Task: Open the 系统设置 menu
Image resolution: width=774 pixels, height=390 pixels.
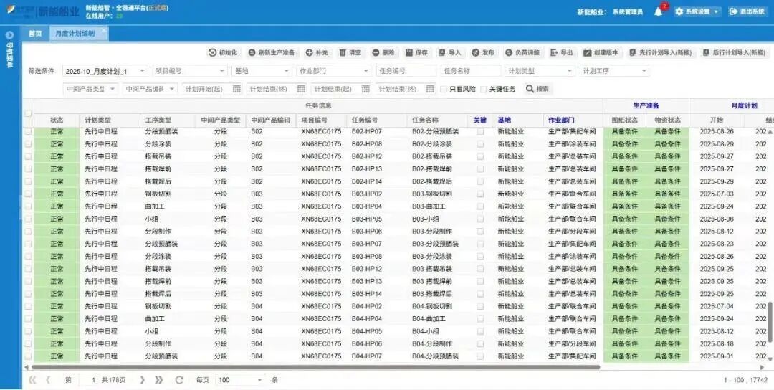Action: coord(697,12)
